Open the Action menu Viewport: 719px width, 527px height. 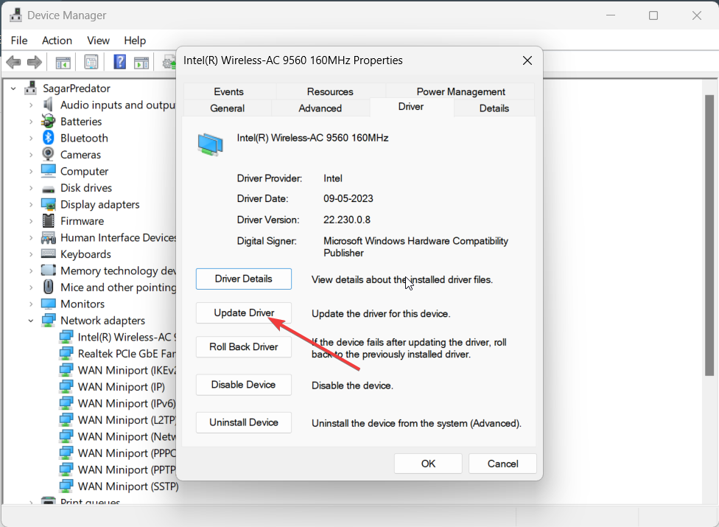(x=57, y=41)
